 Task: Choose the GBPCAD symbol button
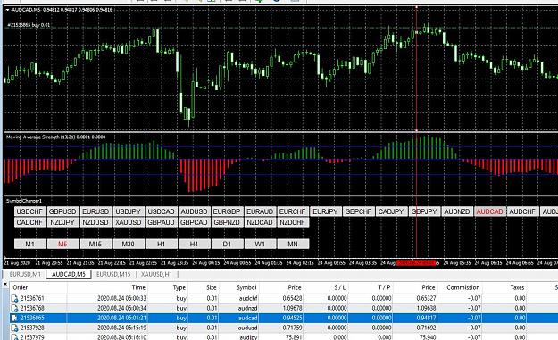pos(194,222)
